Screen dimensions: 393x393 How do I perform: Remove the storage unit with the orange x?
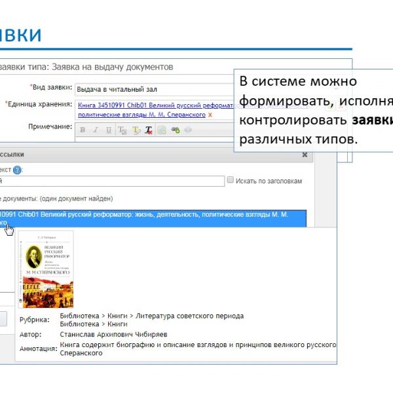pos(210,115)
